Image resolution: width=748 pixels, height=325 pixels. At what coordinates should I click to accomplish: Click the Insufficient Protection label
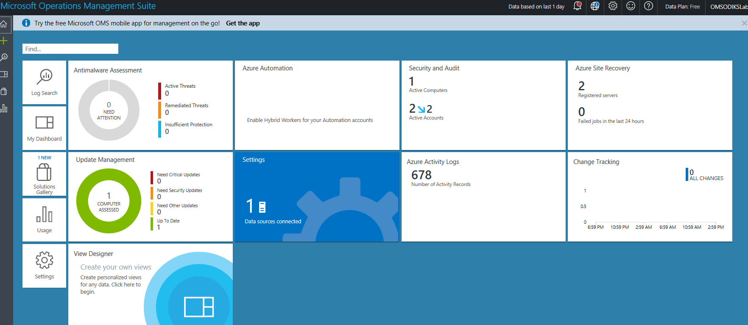tap(189, 125)
